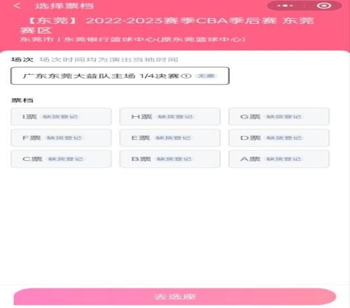Choose the I票 ticket tier

(61, 117)
